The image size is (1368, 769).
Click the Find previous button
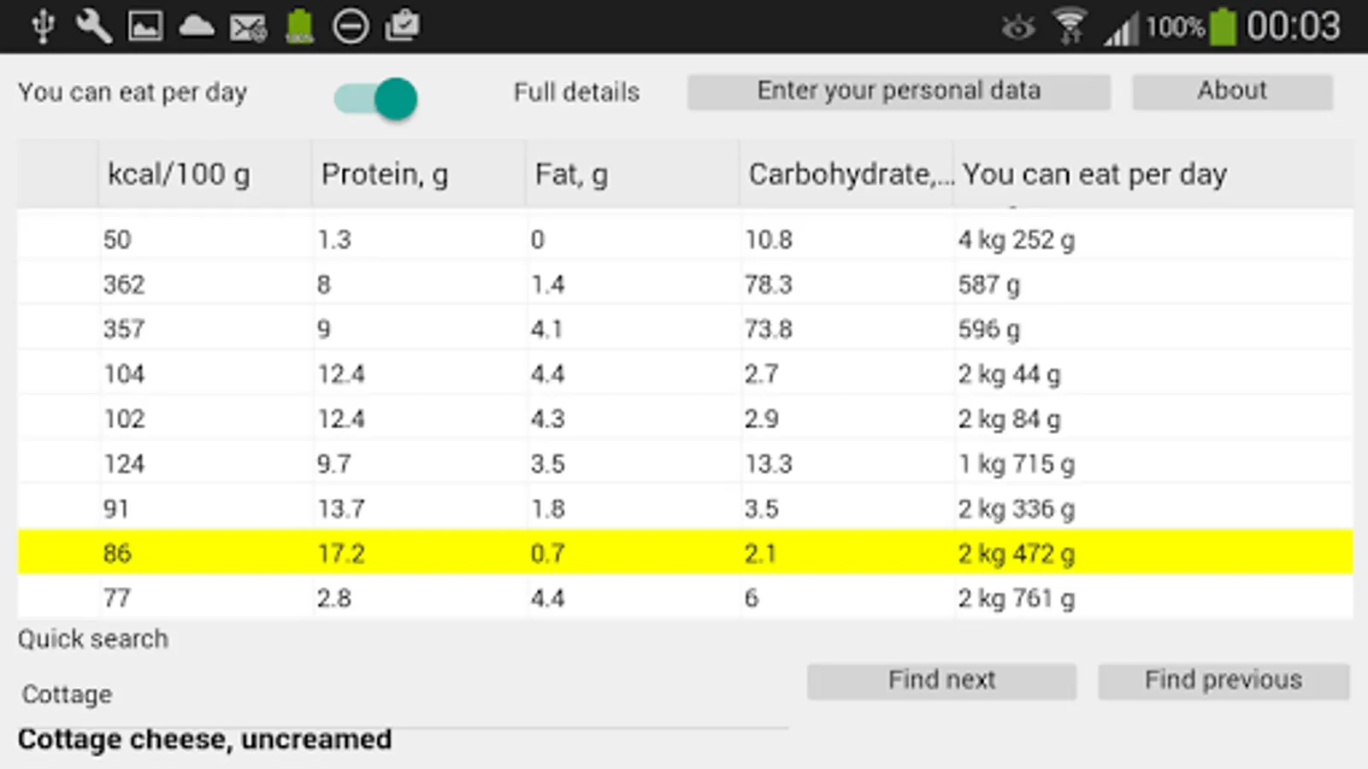pyautogui.click(x=1224, y=681)
